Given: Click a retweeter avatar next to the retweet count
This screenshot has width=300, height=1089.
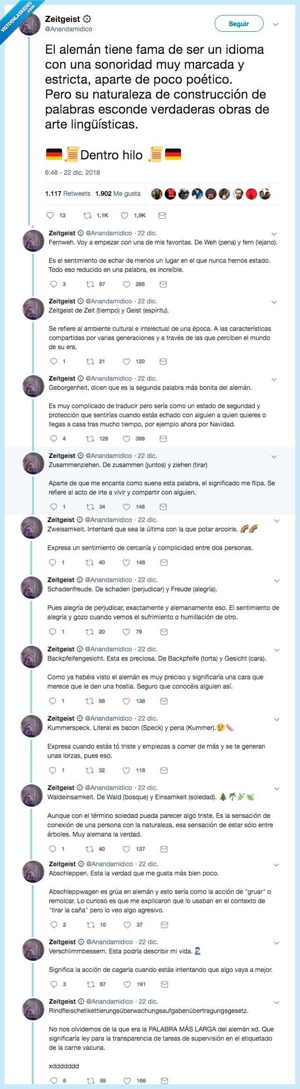Looking at the screenshot, I should tap(157, 192).
